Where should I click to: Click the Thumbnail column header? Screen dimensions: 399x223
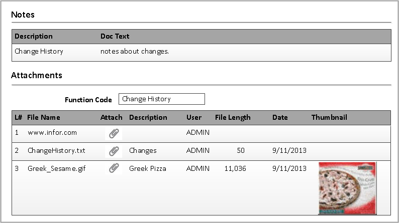point(329,118)
